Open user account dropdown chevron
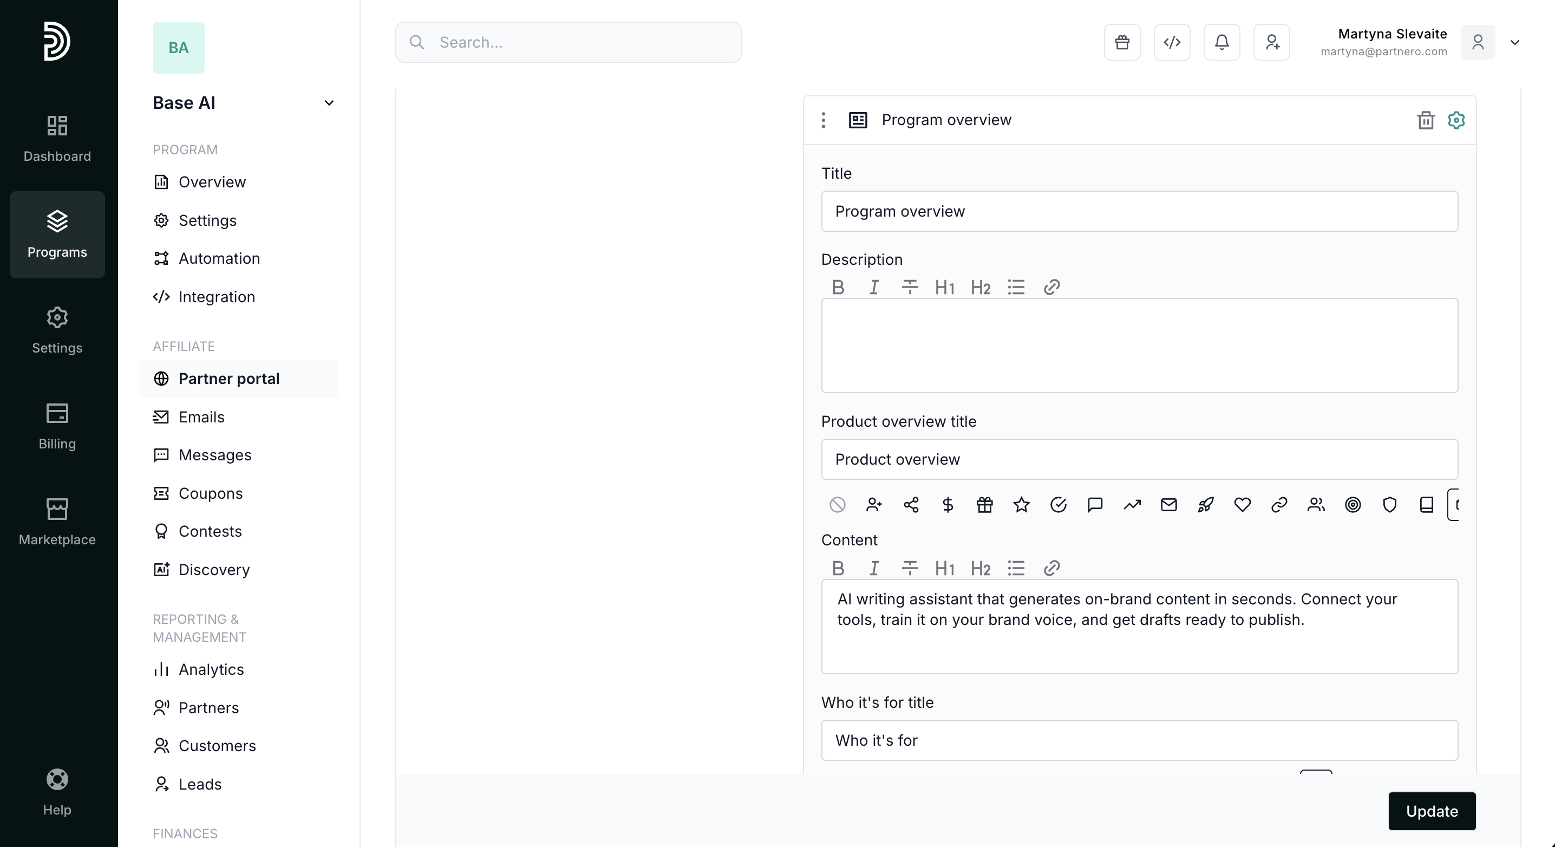 pyautogui.click(x=1514, y=42)
